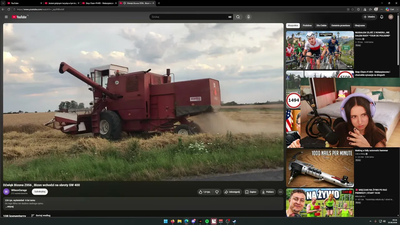Start voice search with microphone icon
The image size is (400, 225).
(x=248, y=17)
